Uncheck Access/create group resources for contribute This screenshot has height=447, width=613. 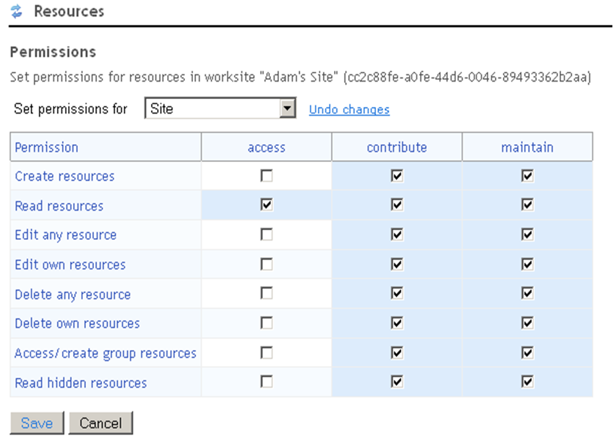coord(397,352)
